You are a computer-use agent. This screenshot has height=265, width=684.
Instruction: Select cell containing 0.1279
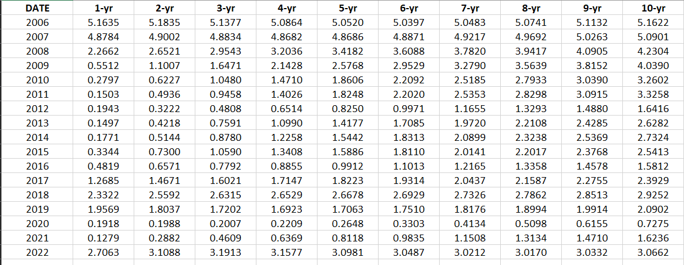coord(103,238)
